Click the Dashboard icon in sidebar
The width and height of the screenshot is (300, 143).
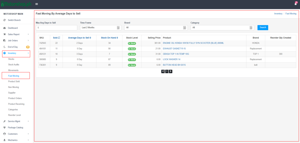(4, 28)
